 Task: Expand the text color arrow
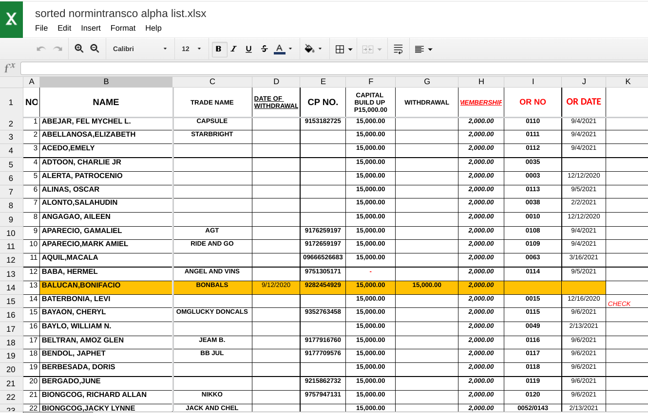click(x=291, y=49)
